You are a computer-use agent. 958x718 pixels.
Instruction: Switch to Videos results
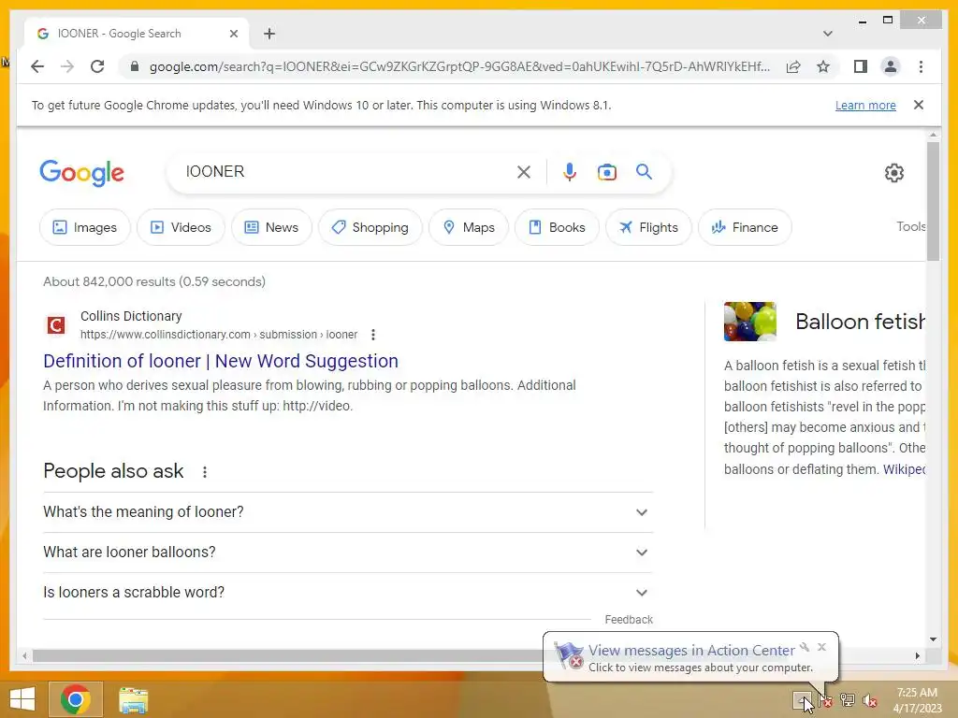181,227
